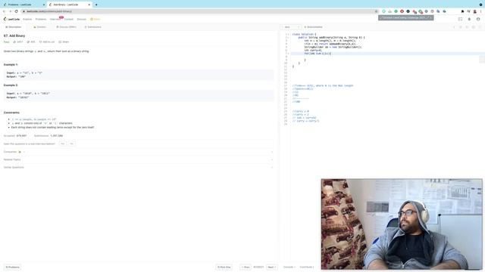This screenshot has height=272, width=485.
Task: Click the red circular extension icon
Action: (x=402, y=11)
